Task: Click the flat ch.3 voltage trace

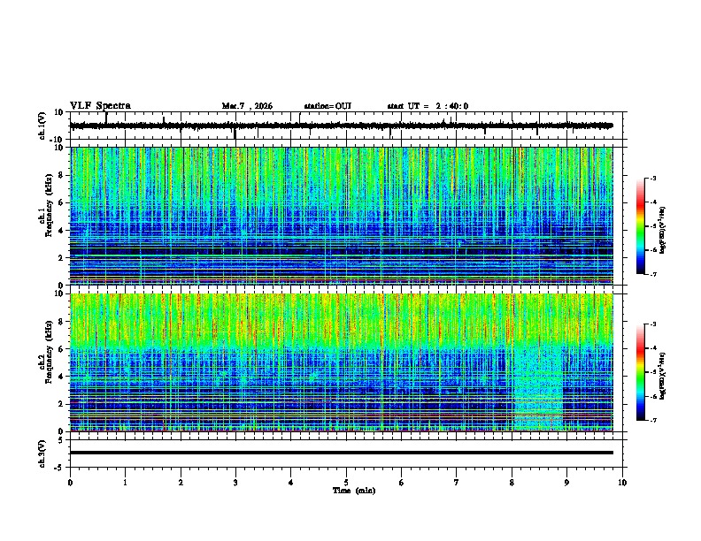Action: pos(341,453)
